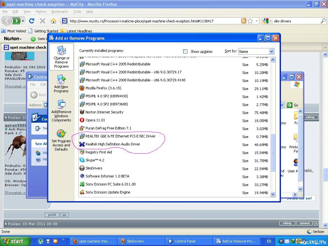Viewport: 328px width, 246px height.
Task: Switch to Control Panel taskbar button
Action: (189, 241)
